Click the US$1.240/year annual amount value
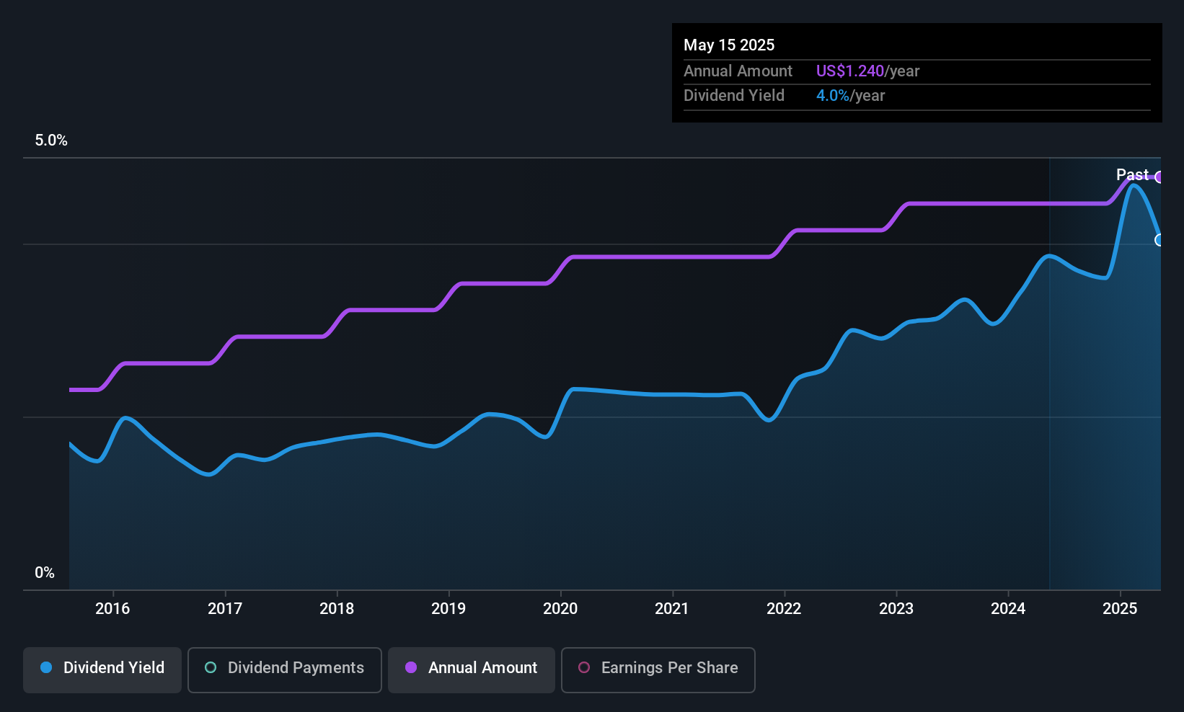Viewport: 1184px width, 712px height. (x=867, y=71)
